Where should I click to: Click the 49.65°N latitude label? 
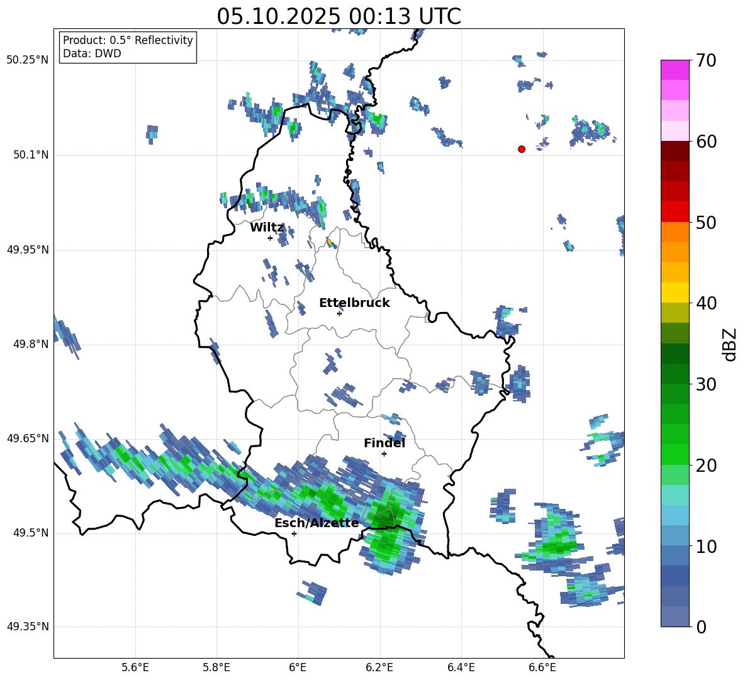[28, 438]
